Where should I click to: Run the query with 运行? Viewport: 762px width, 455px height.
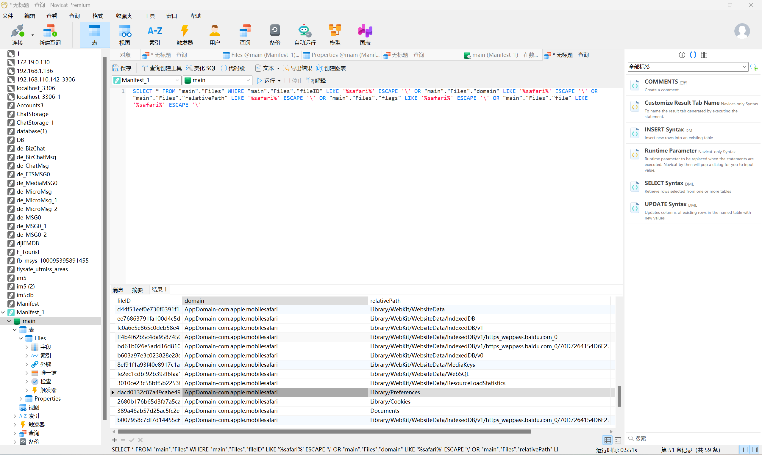tap(266, 81)
